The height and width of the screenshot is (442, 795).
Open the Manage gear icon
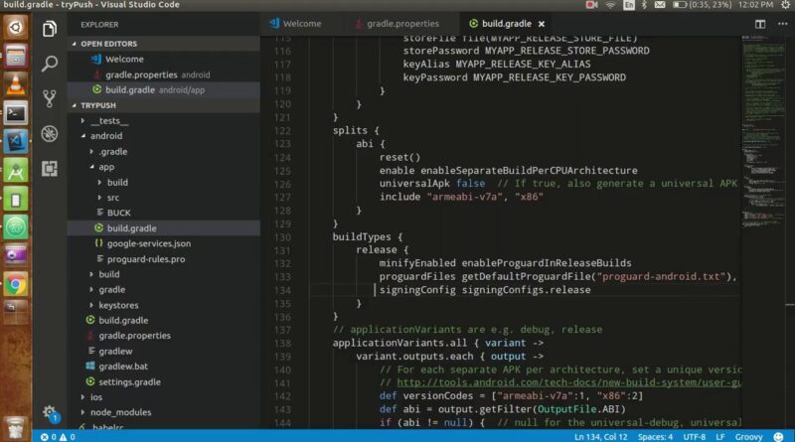(49, 411)
